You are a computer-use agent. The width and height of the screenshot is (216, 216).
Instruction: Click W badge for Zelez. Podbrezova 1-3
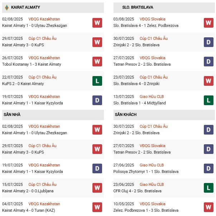(209, 207)
